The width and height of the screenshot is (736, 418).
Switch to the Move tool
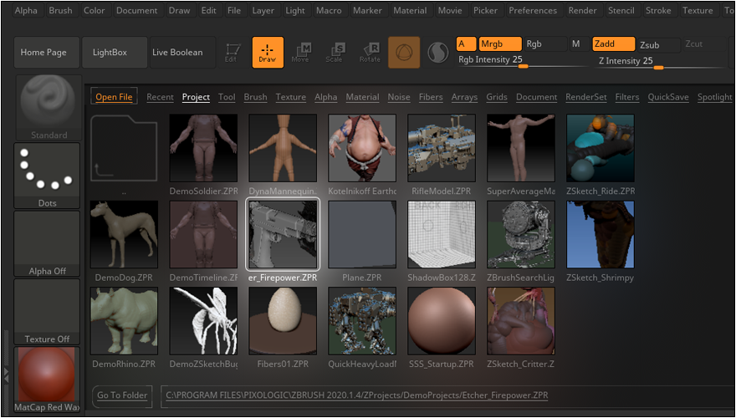(x=300, y=53)
